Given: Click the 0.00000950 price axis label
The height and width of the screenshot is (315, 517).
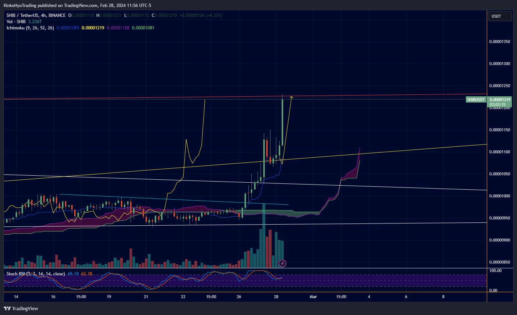Looking at the screenshot, I should 500,218.
